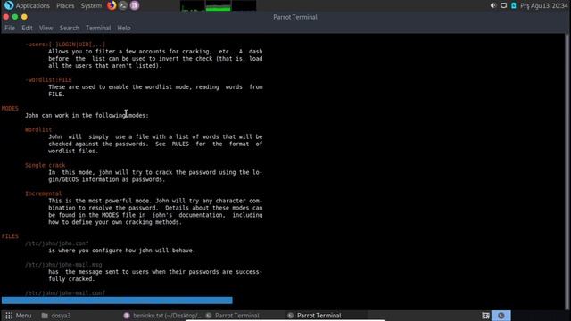This screenshot has height=321, width=571.
Task: Click the FILES section heading
Action: point(10,236)
